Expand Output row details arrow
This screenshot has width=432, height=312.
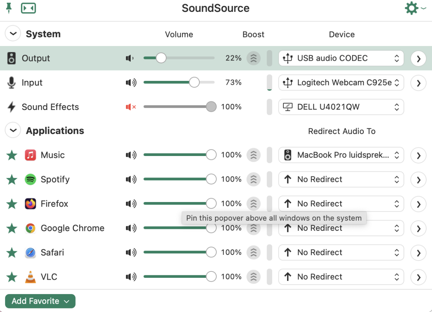(418, 58)
